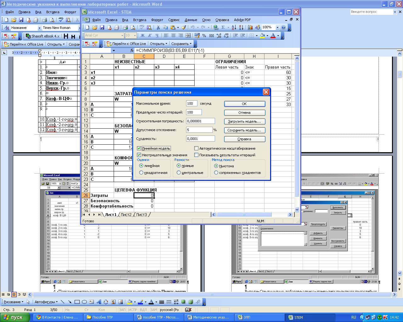Open the 'Рисование' dropdown menu

point(14,302)
